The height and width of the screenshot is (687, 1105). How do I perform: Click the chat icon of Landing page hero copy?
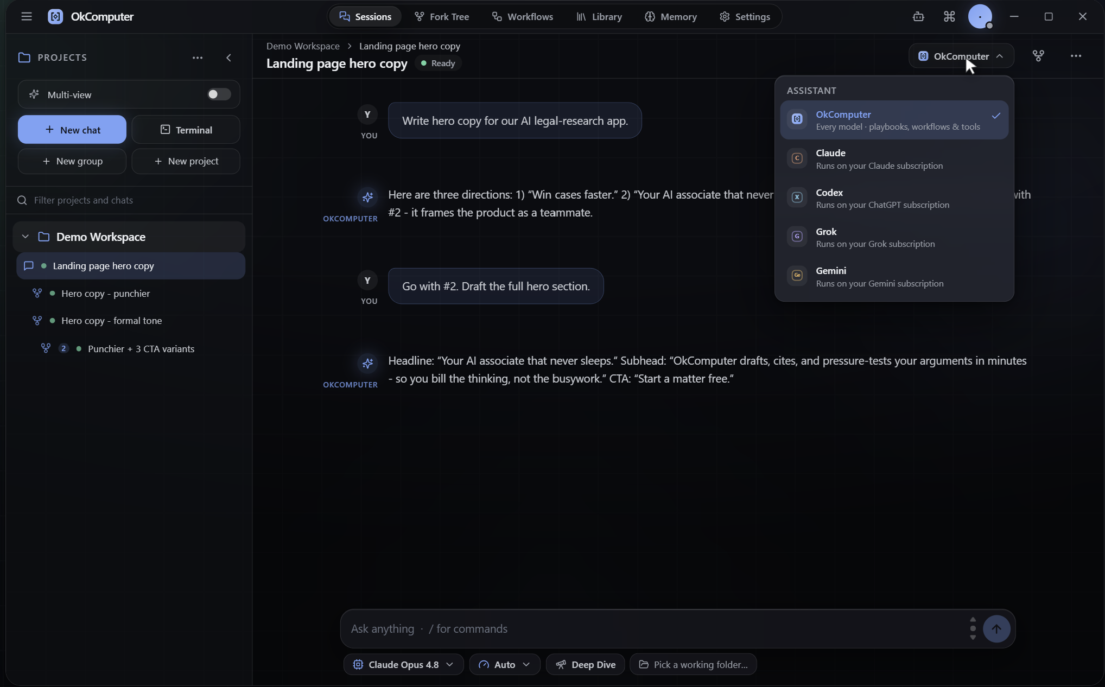click(x=29, y=265)
